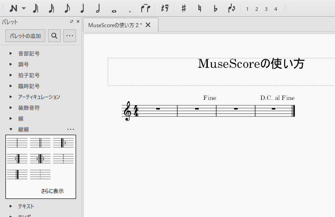This screenshot has width=335, height=217.
Task: Undock the palette panel
Action: (x=72, y=21)
